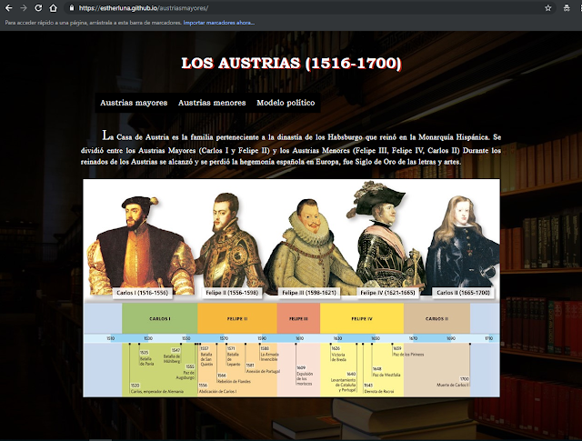Screen dimensions: 582x441
Task: Click the 1588 'La Armada Invencible' event
Action: [269, 354]
